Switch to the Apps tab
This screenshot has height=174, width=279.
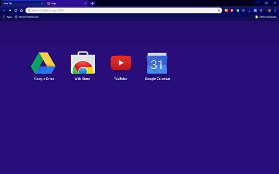coord(67,3)
